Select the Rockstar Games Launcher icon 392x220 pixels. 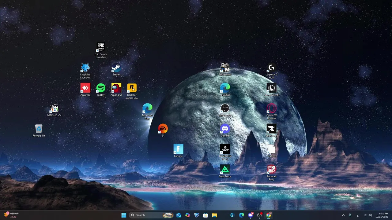(132, 91)
